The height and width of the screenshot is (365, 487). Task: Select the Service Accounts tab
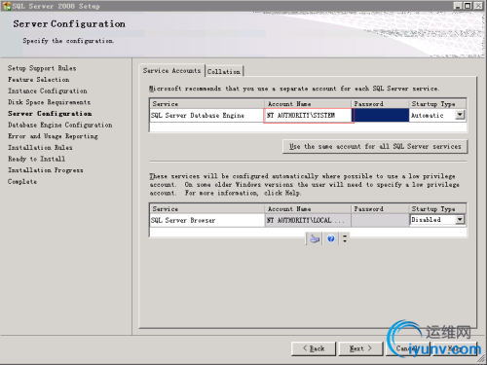172,70
